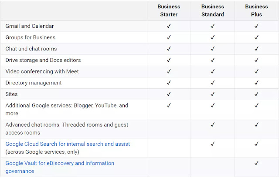The height and width of the screenshot is (178, 279).
Task: Select the Sites row label
Action: tap(12, 94)
